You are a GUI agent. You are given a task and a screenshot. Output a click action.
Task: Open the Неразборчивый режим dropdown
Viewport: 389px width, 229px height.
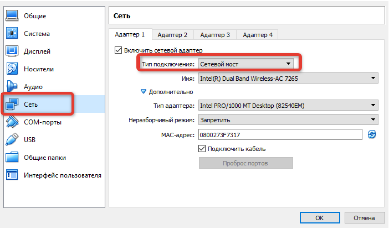click(288, 120)
